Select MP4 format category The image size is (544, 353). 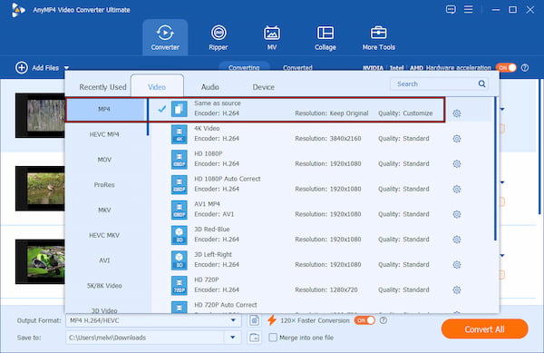(105, 109)
